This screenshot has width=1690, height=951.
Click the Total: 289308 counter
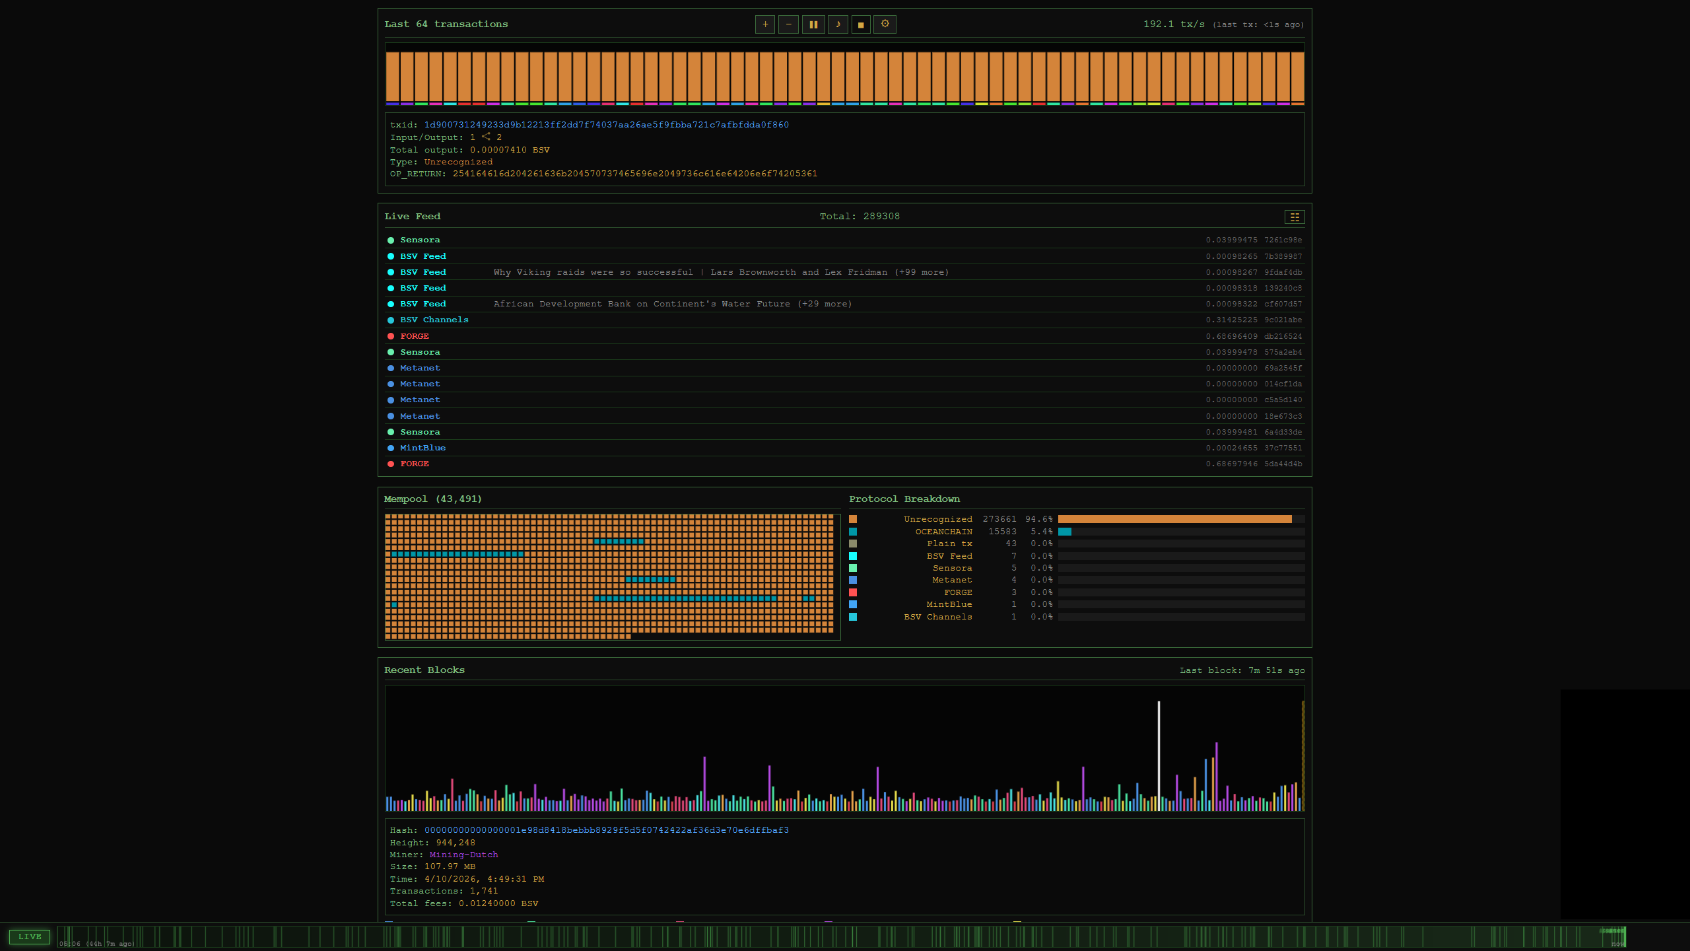pos(860,217)
